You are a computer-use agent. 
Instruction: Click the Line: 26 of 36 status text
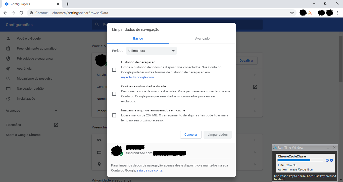pos(287,165)
